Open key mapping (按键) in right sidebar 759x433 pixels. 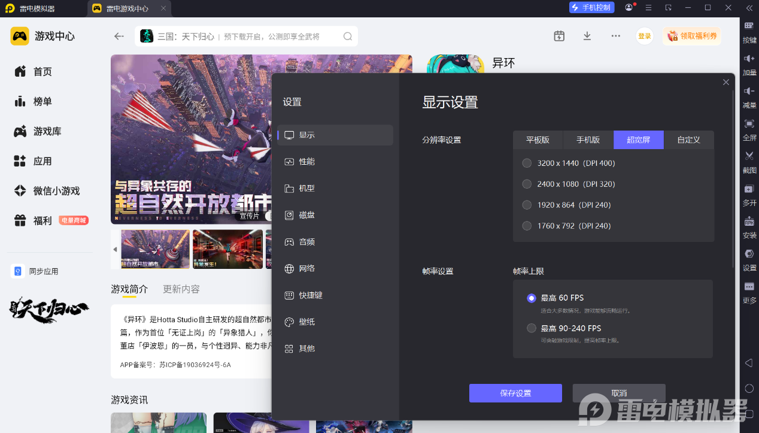[749, 26]
